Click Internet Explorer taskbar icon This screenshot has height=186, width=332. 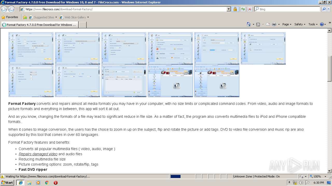(x=21, y=183)
